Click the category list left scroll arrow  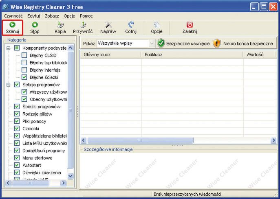8,183
